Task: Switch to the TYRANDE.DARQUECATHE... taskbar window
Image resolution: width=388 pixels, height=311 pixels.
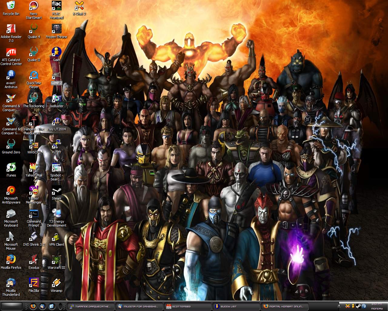Action: [91, 306]
